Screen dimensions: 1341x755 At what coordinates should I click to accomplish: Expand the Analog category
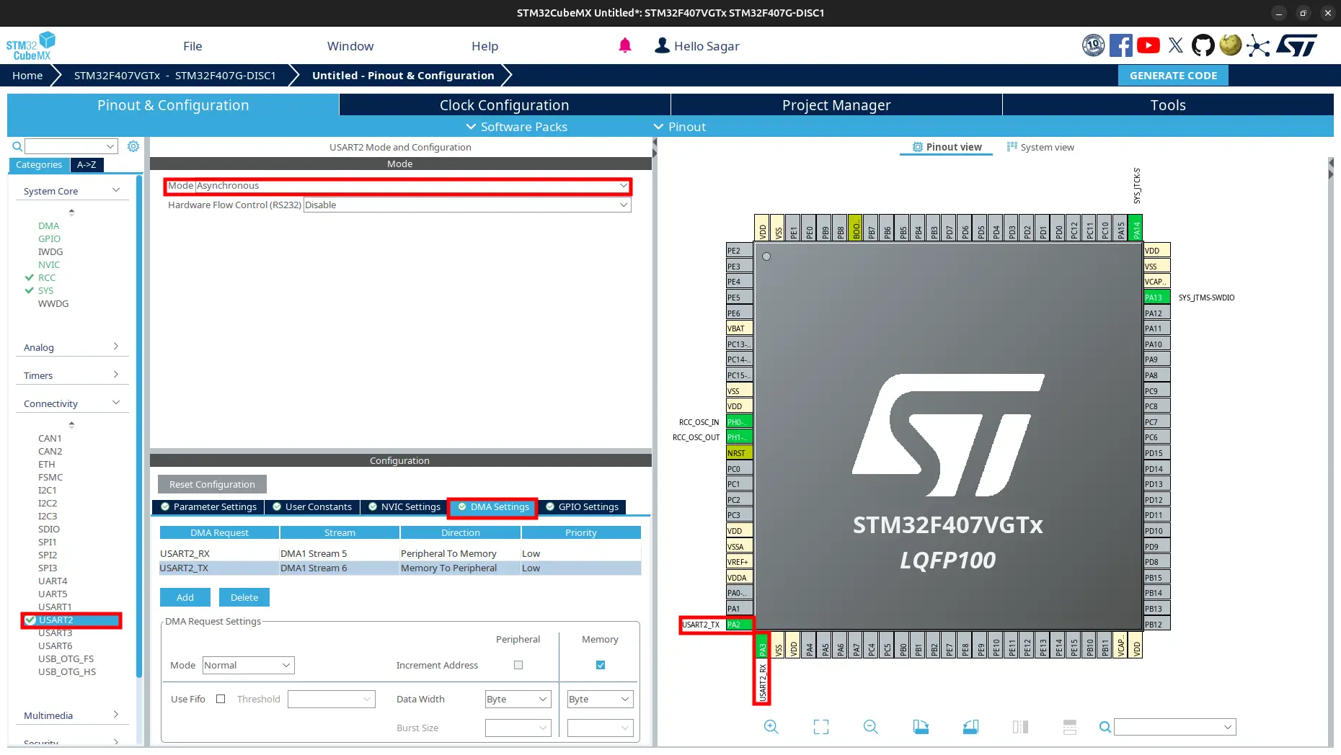tap(71, 347)
